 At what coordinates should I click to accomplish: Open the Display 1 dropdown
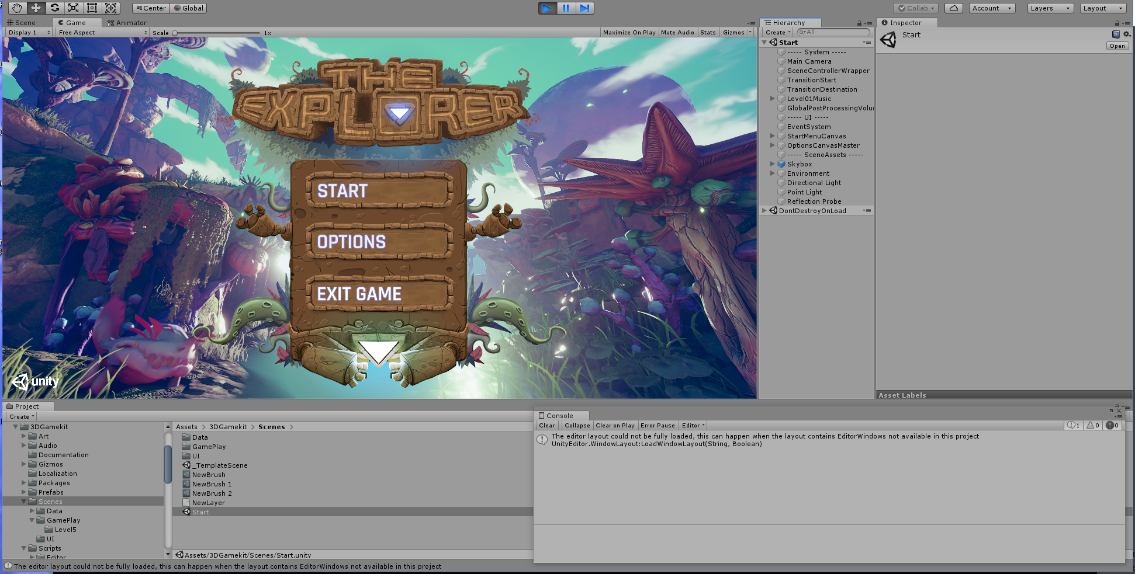click(x=29, y=33)
